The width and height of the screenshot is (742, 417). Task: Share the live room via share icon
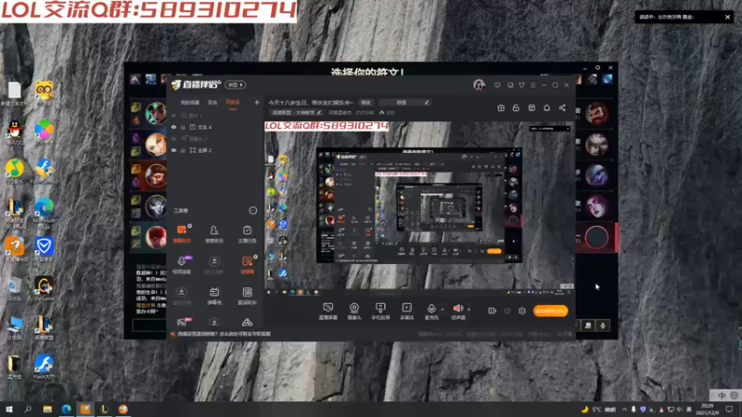562,107
